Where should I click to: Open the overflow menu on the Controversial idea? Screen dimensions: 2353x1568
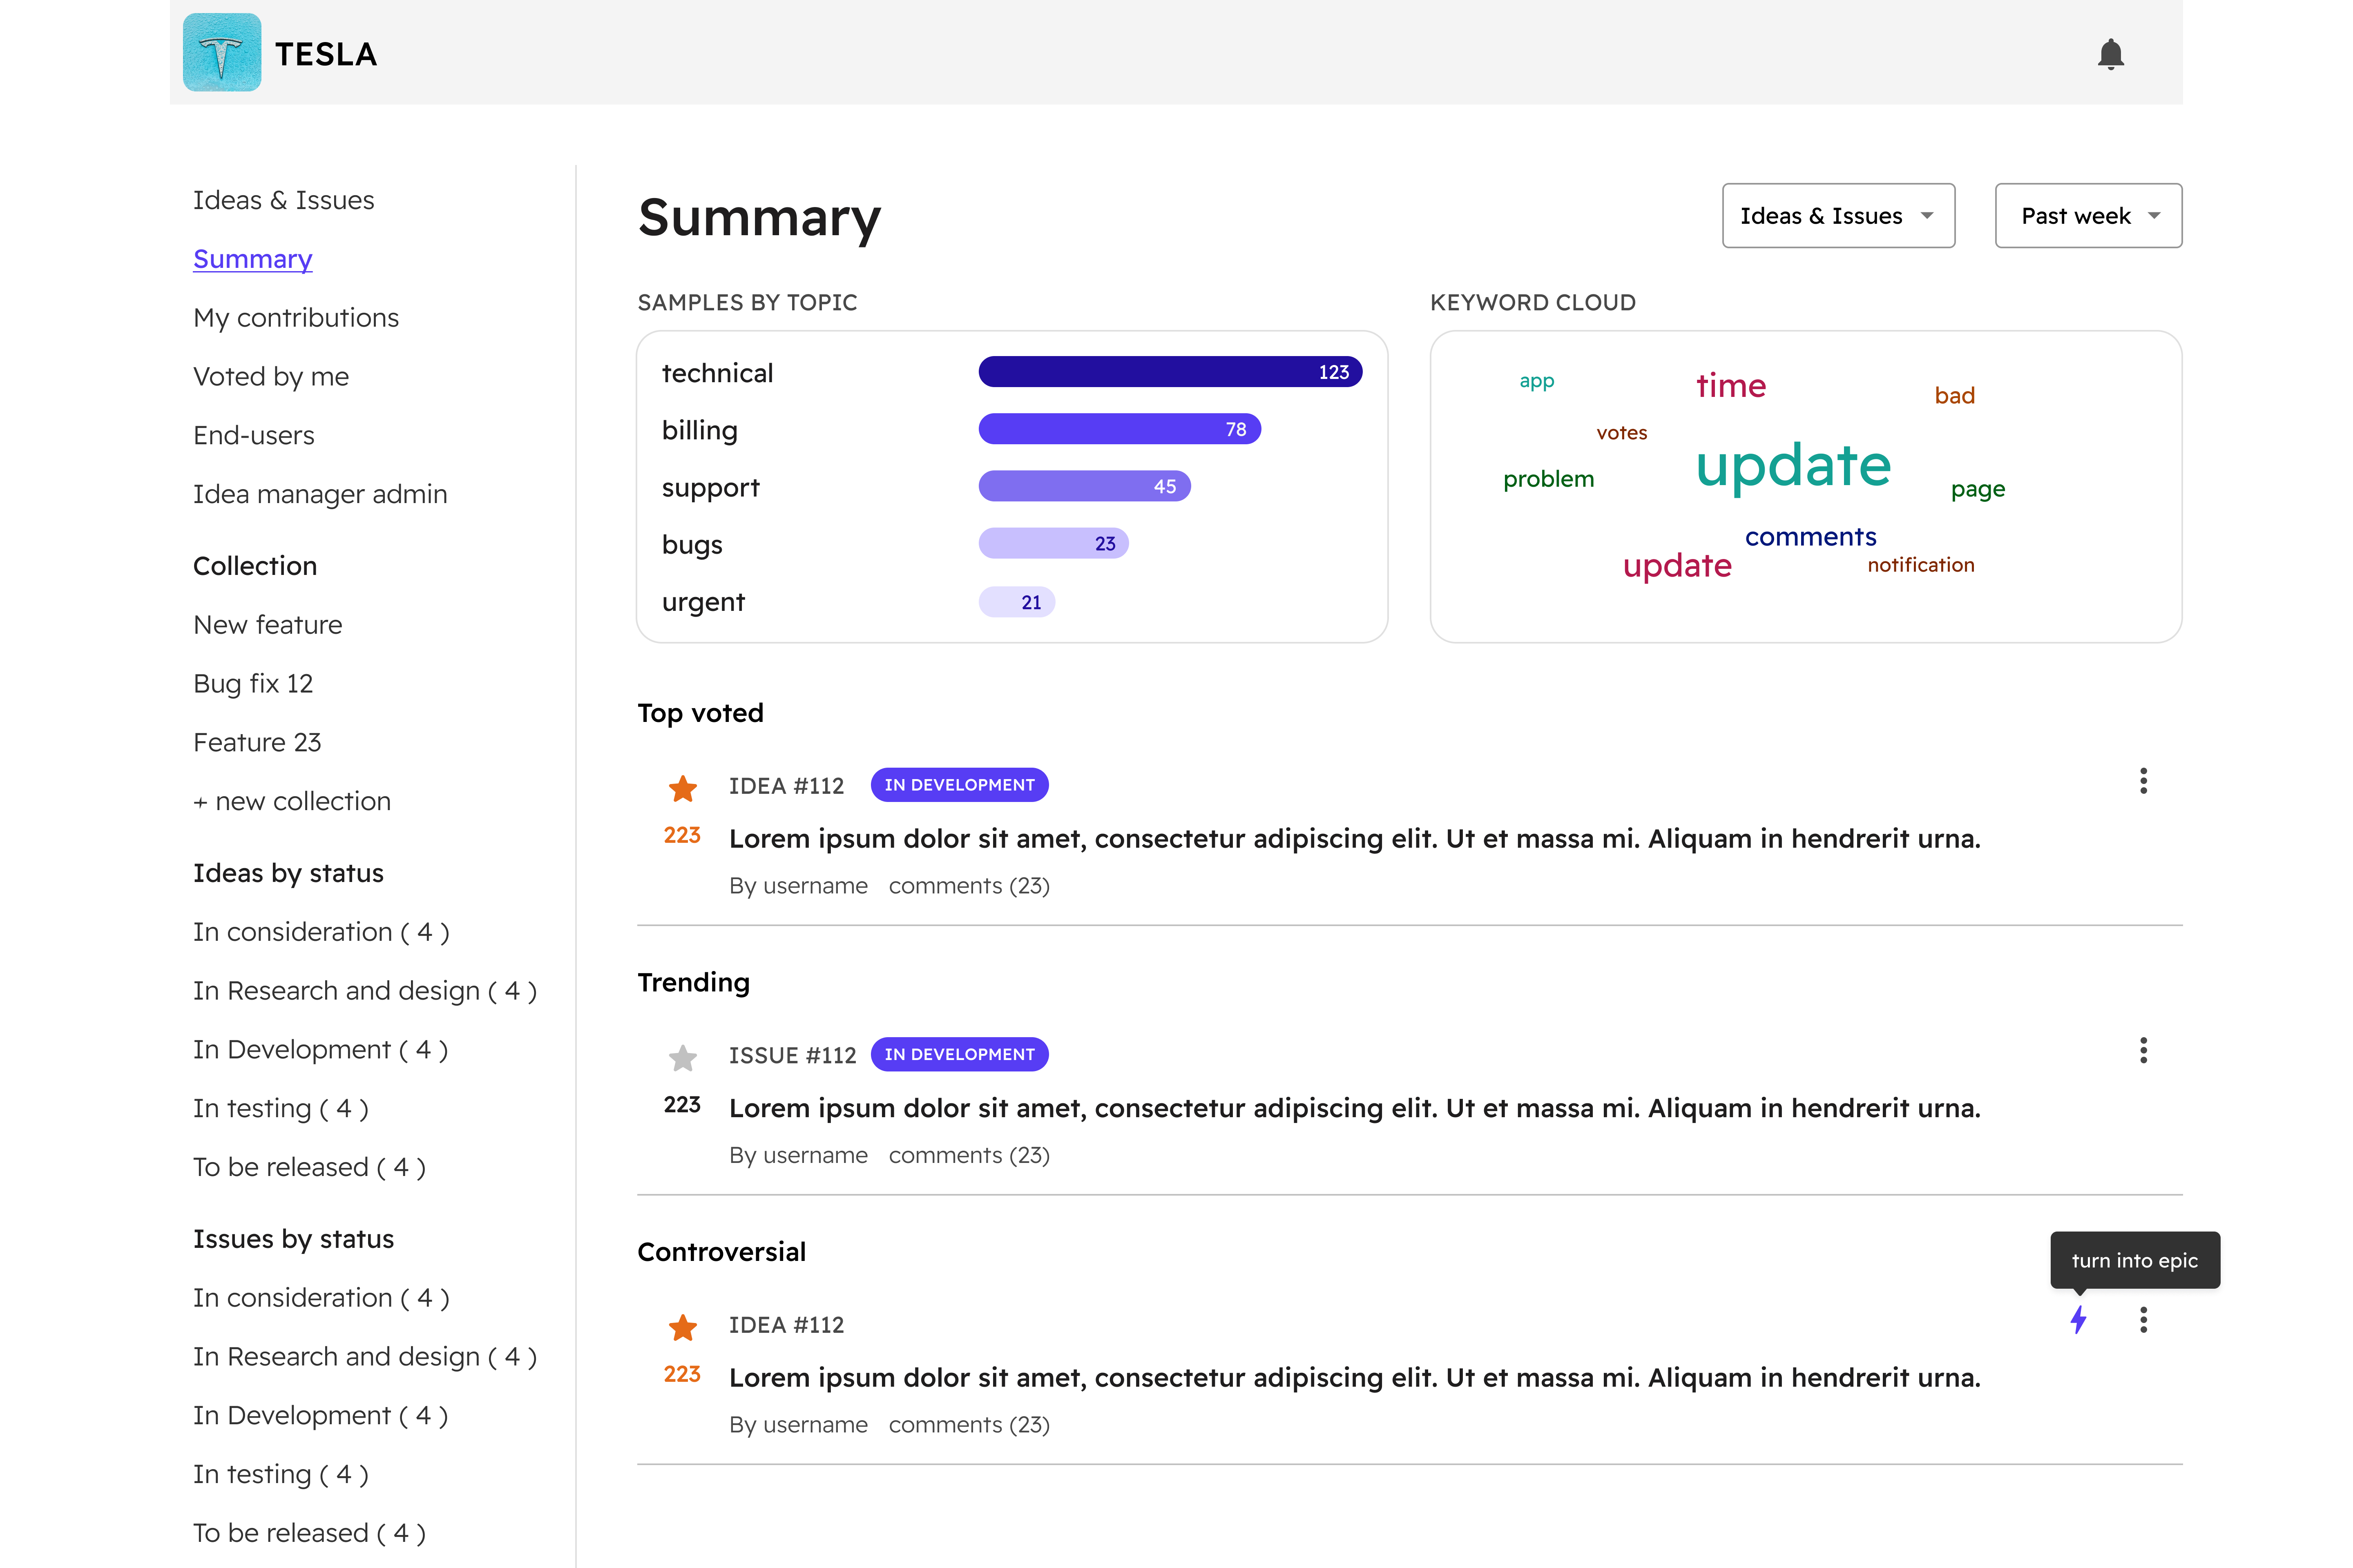coord(2144,1320)
